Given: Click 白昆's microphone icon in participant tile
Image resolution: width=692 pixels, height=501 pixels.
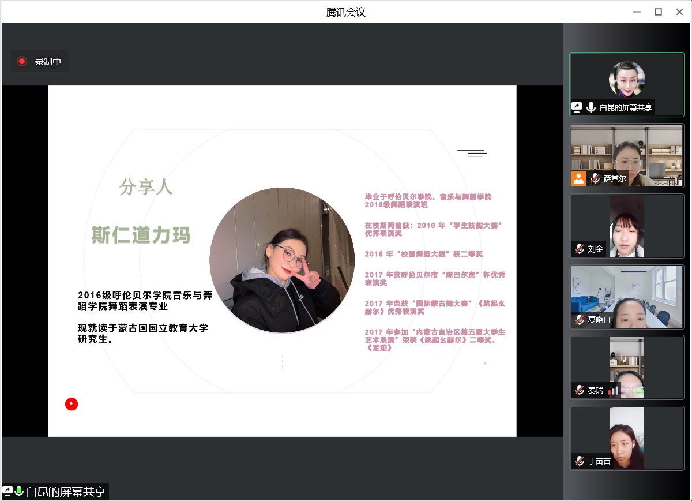Looking at the screenshot, I should (x=591, y=107).
